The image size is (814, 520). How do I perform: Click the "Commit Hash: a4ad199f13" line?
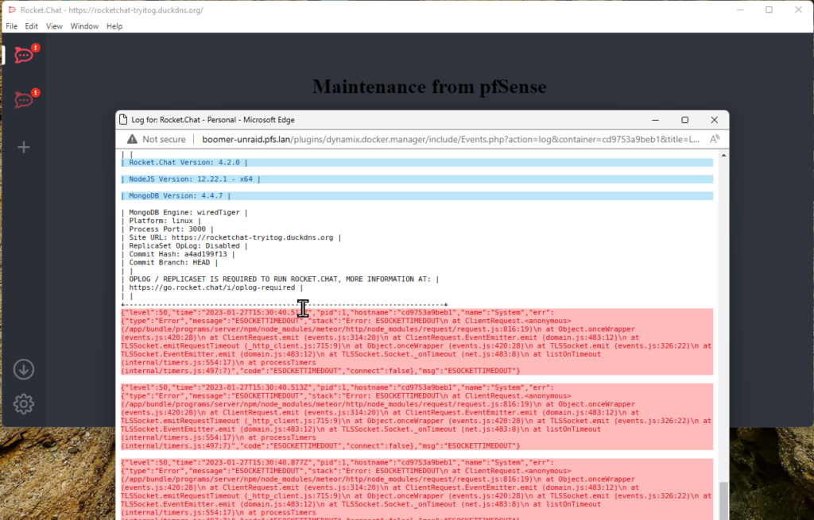click(x=178, y=254)
